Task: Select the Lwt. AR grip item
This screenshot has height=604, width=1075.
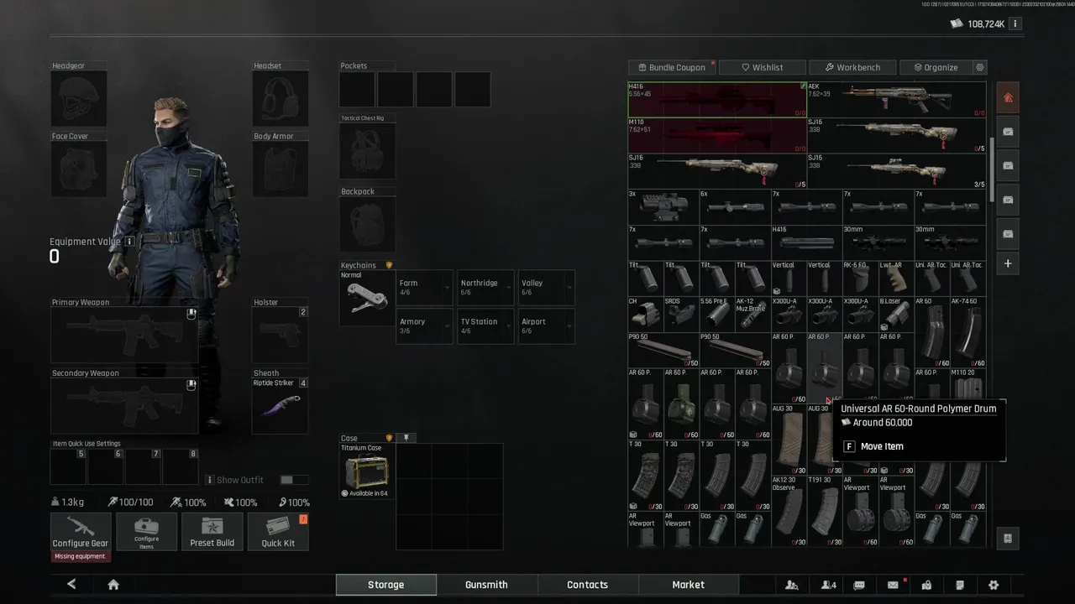Action: (896, 278)
